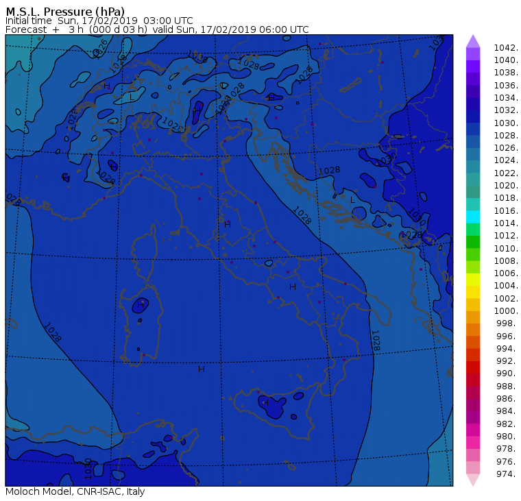Screen dimensions: 521x501
Task: Click the 1016. legend label
Action: point(506,210)
